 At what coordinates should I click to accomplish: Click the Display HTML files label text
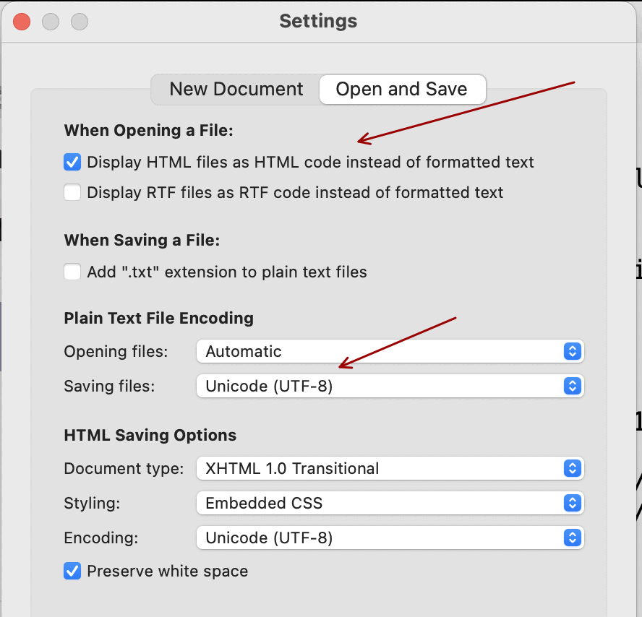[x=310, y=162]
